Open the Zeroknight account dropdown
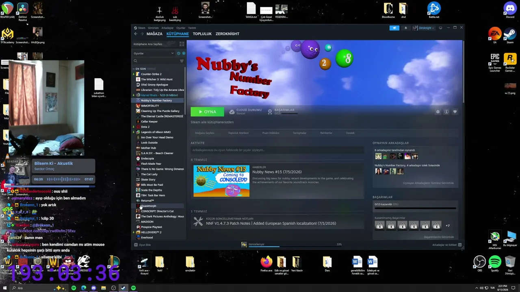520x292 pixels. coord(423,28)
